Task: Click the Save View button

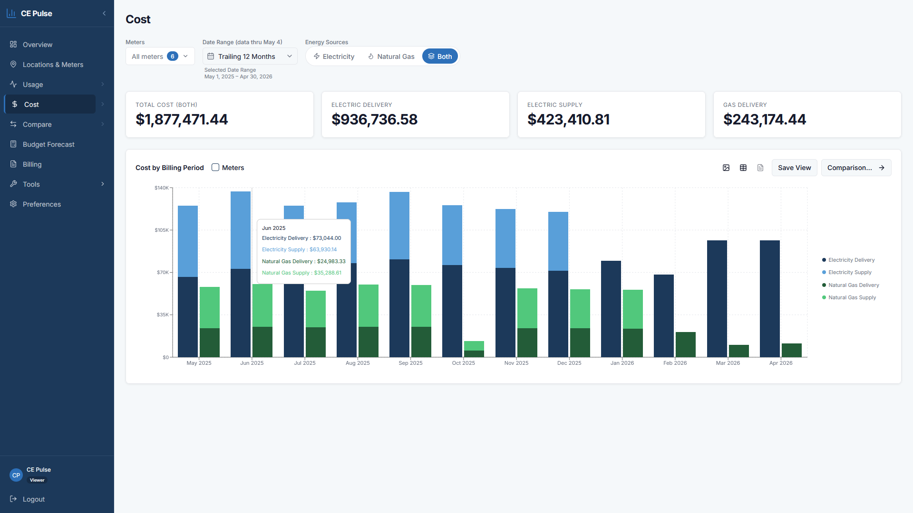Action: pyautogui.click(x=794, y=168)
